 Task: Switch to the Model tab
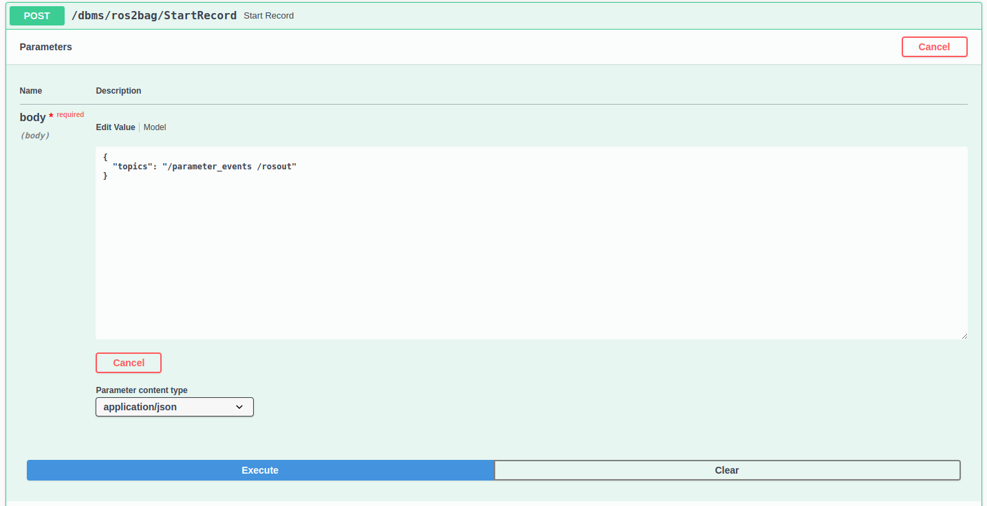155,127
